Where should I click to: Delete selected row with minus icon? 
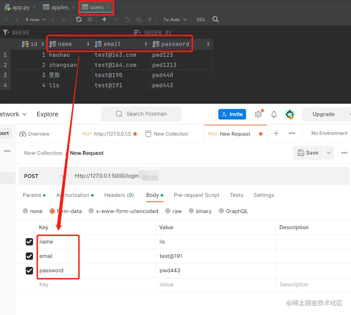click(x=116, y=20)
